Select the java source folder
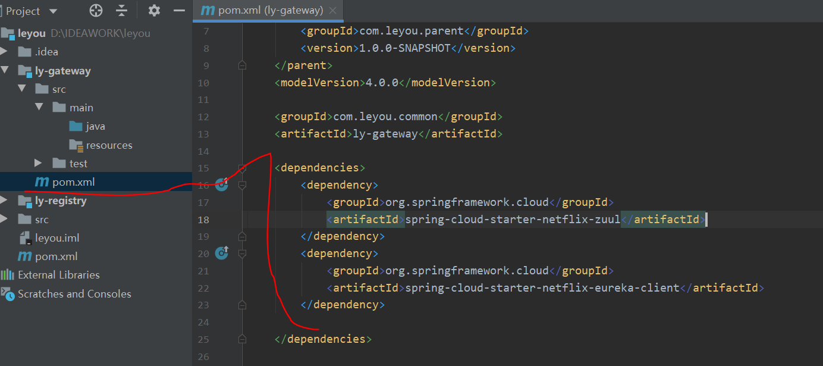This screenshot has width=823, height=366. [x=96, y=126]
